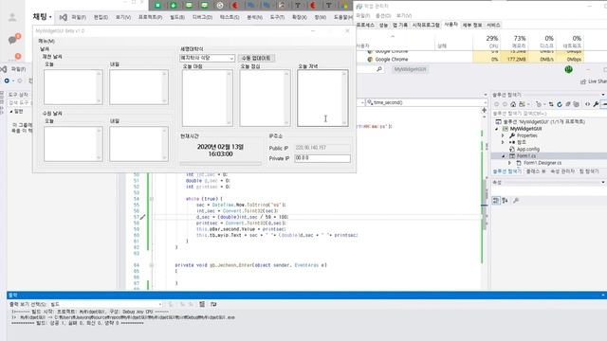Open the output source selection dropdown
Screen dimensions: 607x341
(107, 305)
